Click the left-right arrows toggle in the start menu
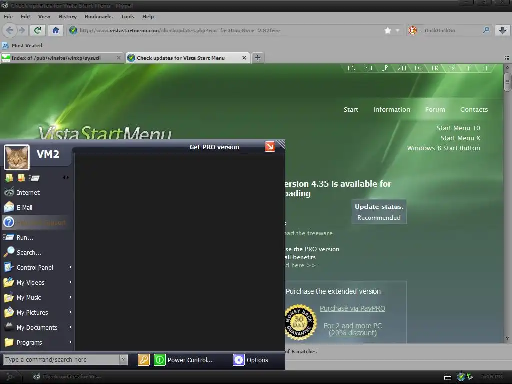 66,177
